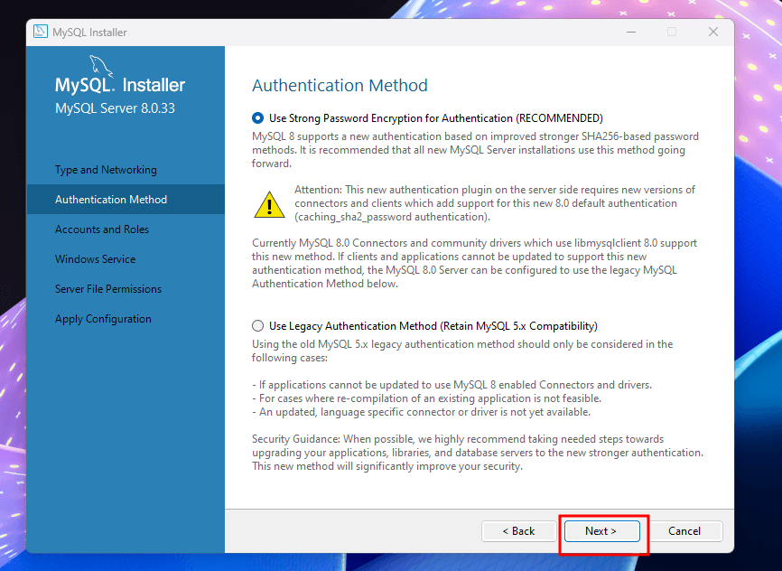
Task: Click the language specific connector line
Action: [x=421, y=412]
